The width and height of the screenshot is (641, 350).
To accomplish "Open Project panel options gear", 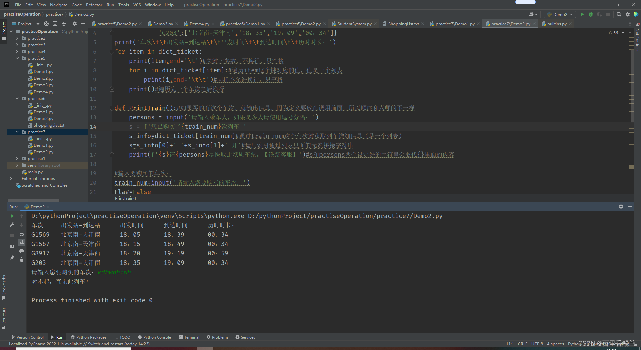I will click(74, 24).
